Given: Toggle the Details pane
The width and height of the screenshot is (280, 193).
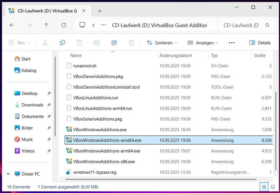Looking at the screenshot, I should [260, 43].
